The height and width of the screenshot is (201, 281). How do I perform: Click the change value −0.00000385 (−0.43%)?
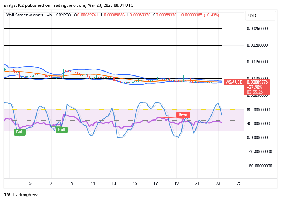(x=199, y=15)
